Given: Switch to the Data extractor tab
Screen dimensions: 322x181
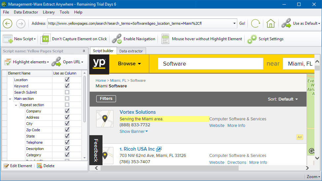Looking at the screenshot, I should point(131,51).
